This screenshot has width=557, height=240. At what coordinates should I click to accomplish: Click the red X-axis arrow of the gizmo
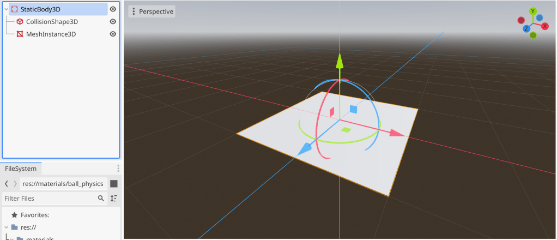coord(397,133)
